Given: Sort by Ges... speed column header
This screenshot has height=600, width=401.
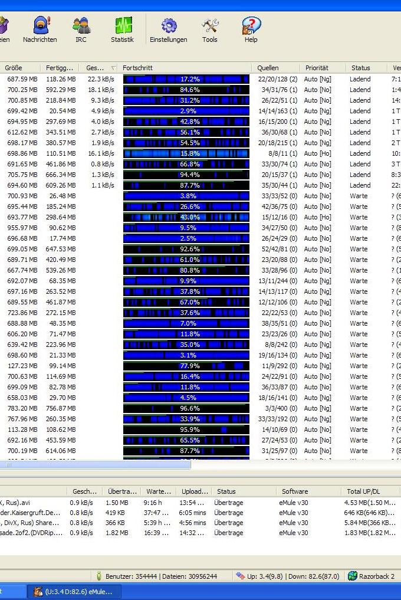Looking at the screenshot, I should [x=98, y=68].
